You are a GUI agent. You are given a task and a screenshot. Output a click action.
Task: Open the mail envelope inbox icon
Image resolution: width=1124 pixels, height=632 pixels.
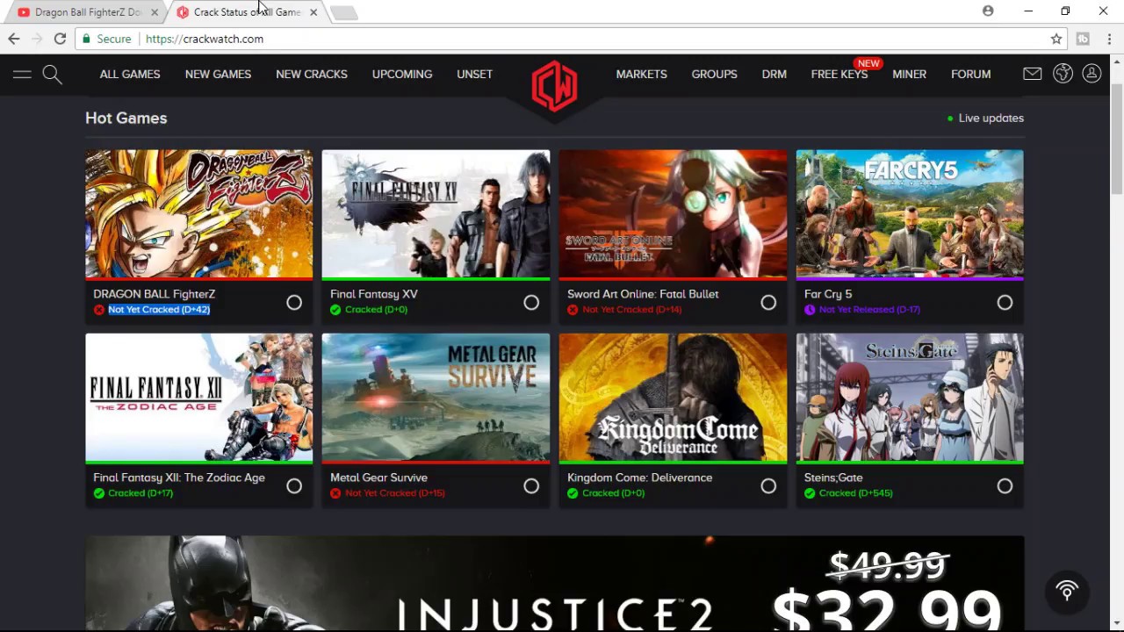tap(1033, 74)
